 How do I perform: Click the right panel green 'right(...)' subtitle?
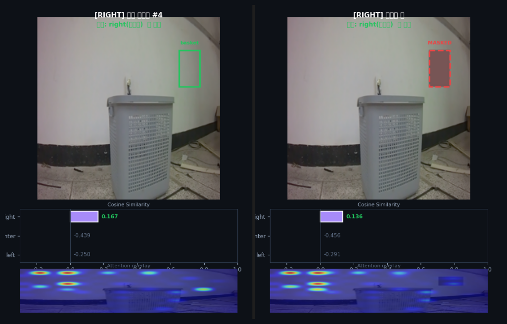point(379,25)
